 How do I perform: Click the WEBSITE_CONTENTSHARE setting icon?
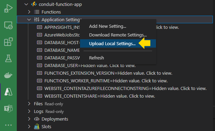click(x=40, y=96)
